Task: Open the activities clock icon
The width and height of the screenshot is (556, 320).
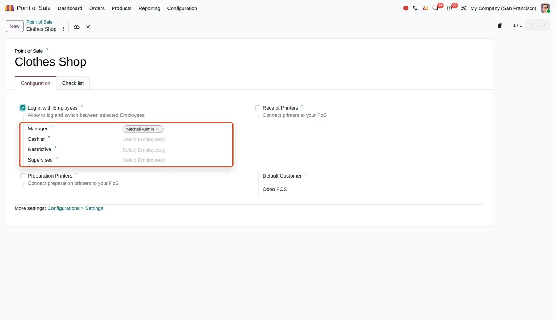Action: 449,8
